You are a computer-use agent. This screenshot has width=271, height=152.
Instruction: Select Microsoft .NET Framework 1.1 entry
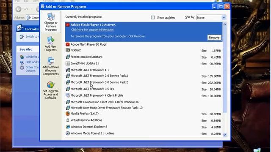[x=144, y=70]
